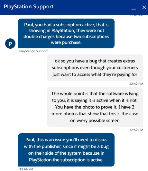Click the line 'PlayStation the subscription is active.'
Viewport: 148px width, 171px height.
coord(66,160)
